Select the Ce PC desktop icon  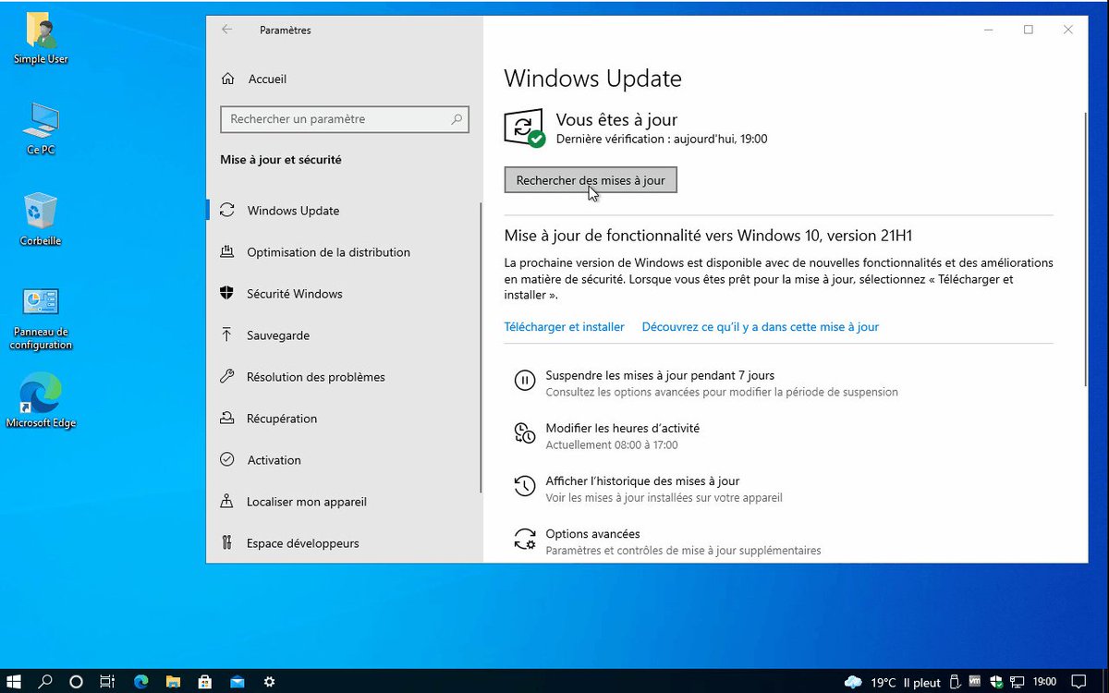click(41, 128)
